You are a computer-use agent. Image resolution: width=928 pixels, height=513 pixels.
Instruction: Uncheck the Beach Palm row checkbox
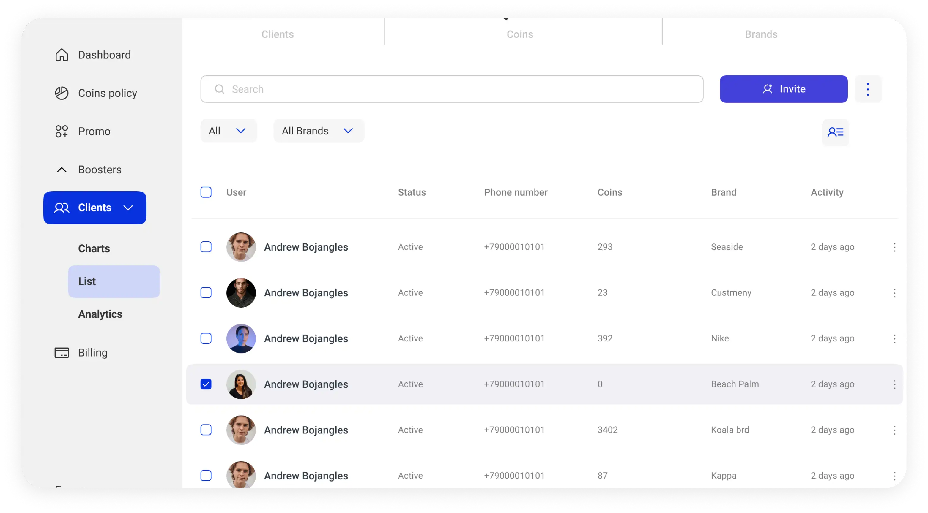pos(206,384)
